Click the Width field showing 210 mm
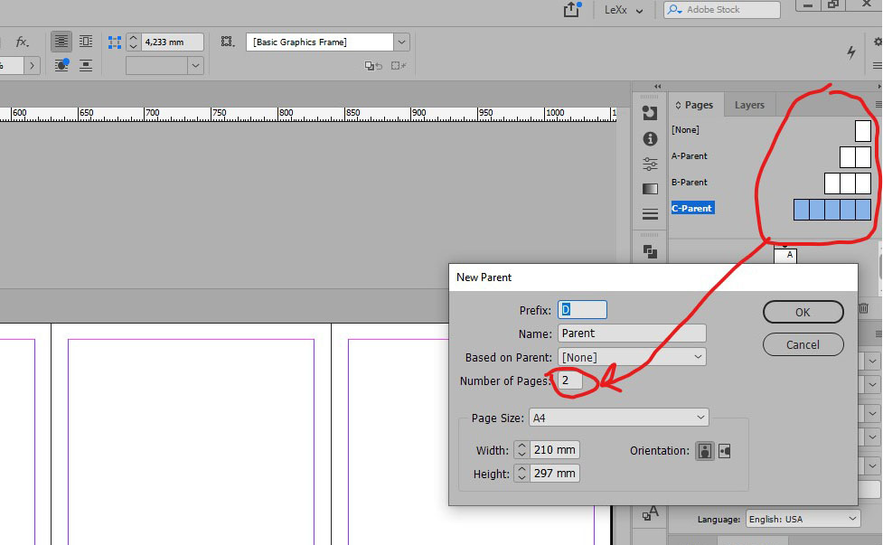This screenshot has width=883, height=545. click(x=555, y=450)
